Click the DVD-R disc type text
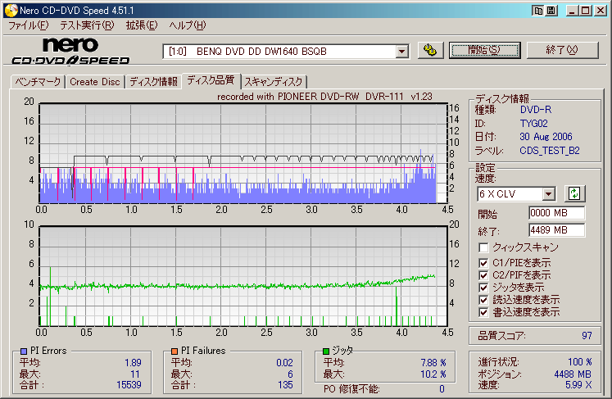 (536, 110)
